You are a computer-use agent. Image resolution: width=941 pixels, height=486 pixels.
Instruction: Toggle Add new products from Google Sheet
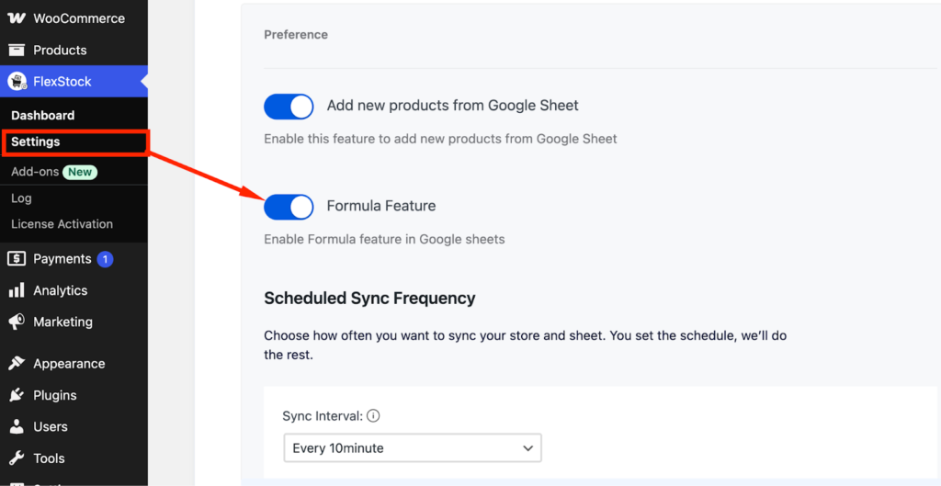(x=289, y=107)
